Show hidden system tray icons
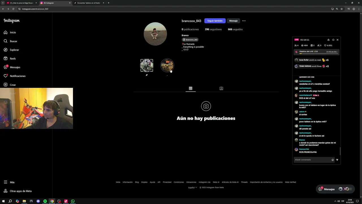Image resolution: width=362 pixels, height=204 pixels. tap(335, 201)
